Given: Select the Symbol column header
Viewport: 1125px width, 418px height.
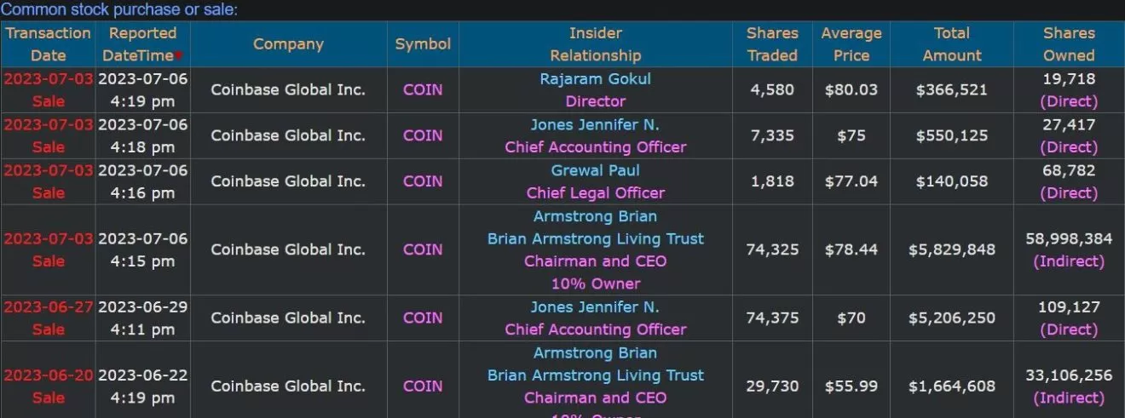Looking at the screenshot, I should point(423,44).
